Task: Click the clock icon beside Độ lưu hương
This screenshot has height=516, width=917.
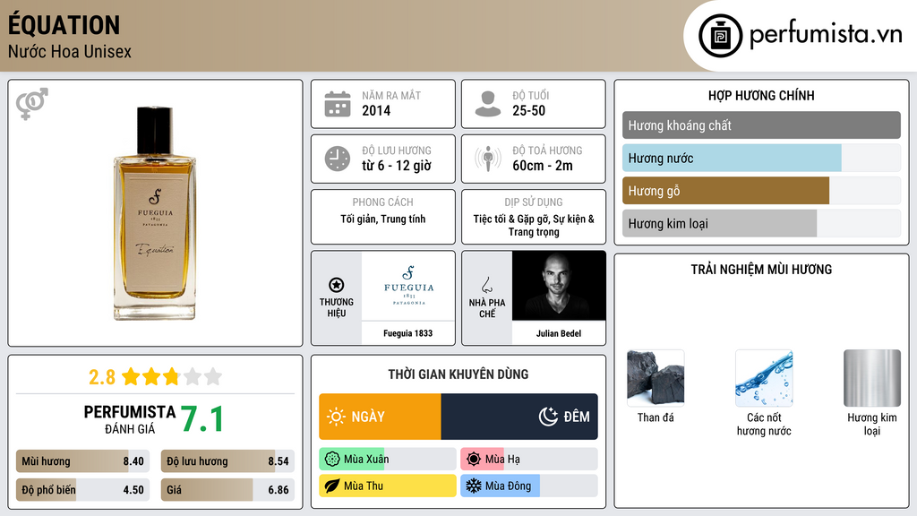Action: (x=338, y=159)
